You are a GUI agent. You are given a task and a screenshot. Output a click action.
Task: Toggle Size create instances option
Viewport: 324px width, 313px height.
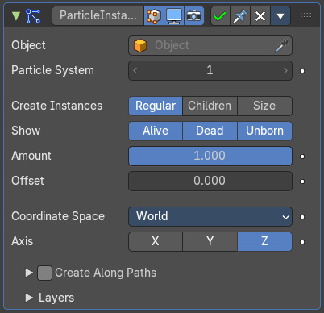point(264,106)
